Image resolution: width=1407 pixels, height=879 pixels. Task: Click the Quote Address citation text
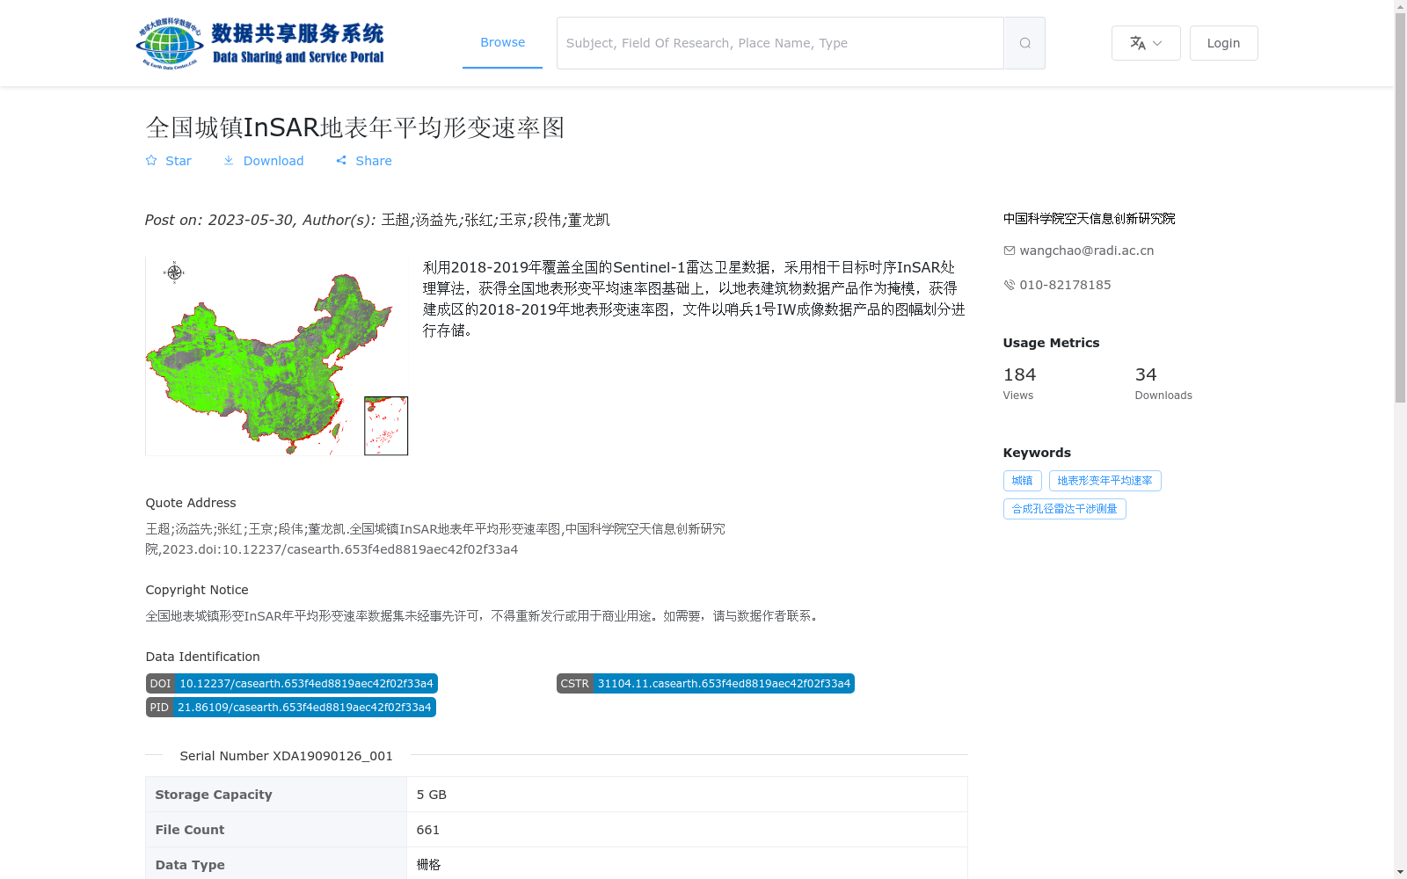[435, 539]
